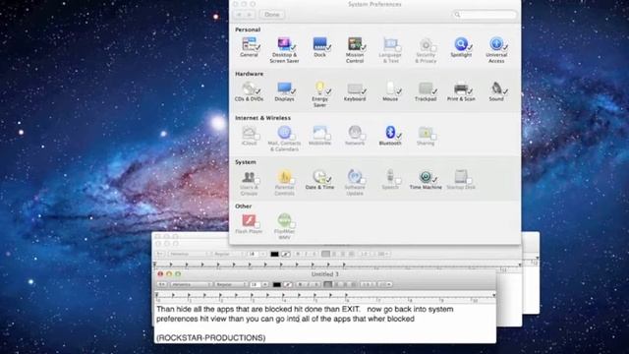Screen dimensions: 629x354
Task: Check the Security & Privacy checkbox
Action: [433, 48]
